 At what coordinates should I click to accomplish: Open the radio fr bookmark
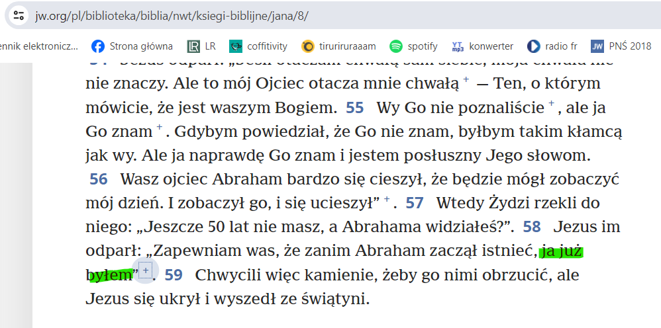[x=552, y=46]
